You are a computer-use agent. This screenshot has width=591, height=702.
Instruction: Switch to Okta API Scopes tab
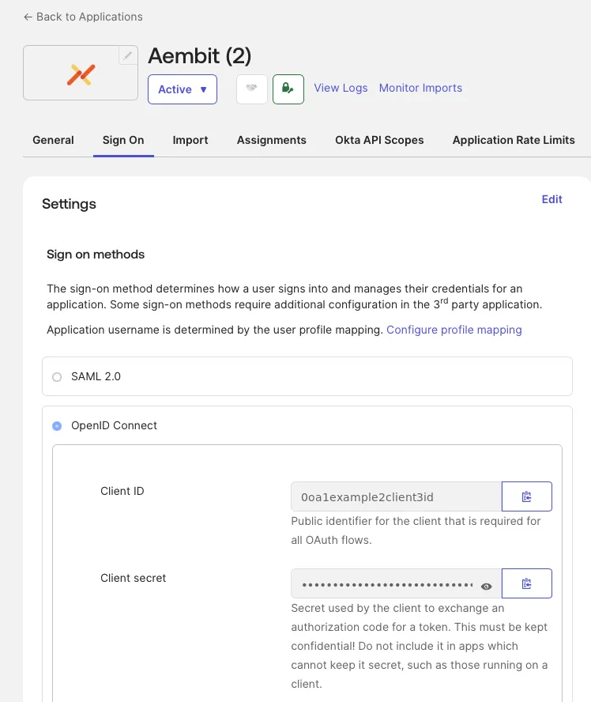379,140
